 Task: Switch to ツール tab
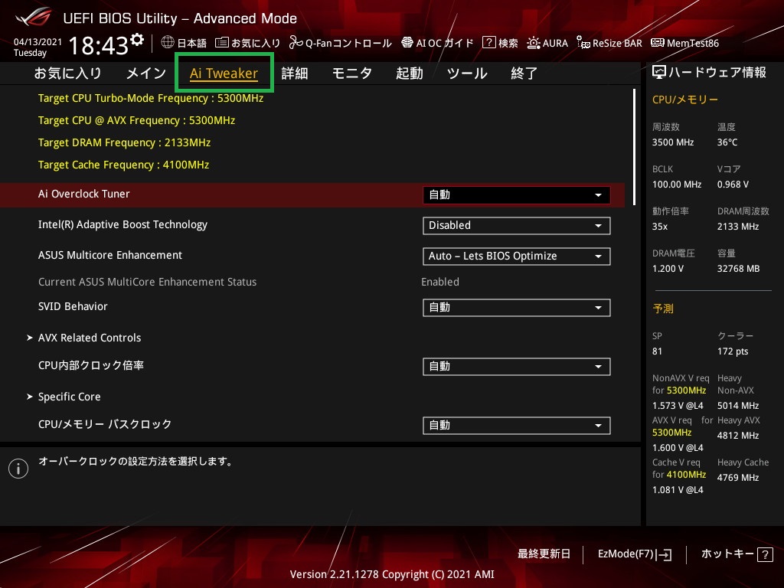point(467,73)
